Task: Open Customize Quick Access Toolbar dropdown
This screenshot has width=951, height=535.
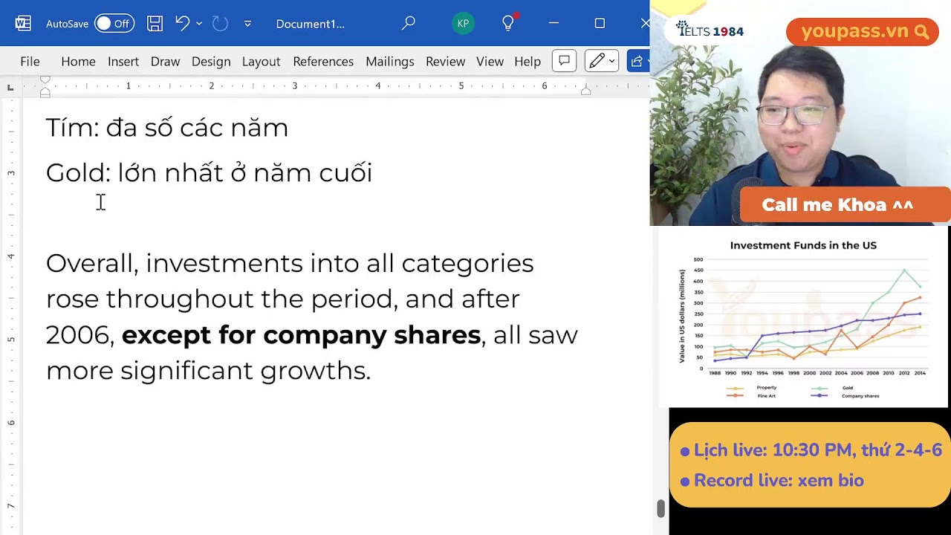Action: tap(247, 24)
